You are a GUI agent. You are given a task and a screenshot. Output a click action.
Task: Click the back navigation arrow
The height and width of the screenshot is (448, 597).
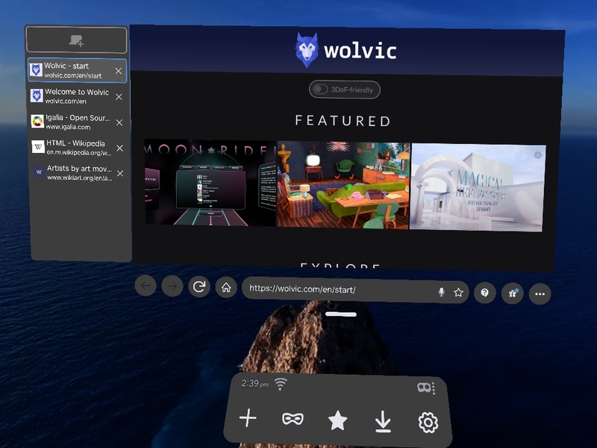(146, 286)
